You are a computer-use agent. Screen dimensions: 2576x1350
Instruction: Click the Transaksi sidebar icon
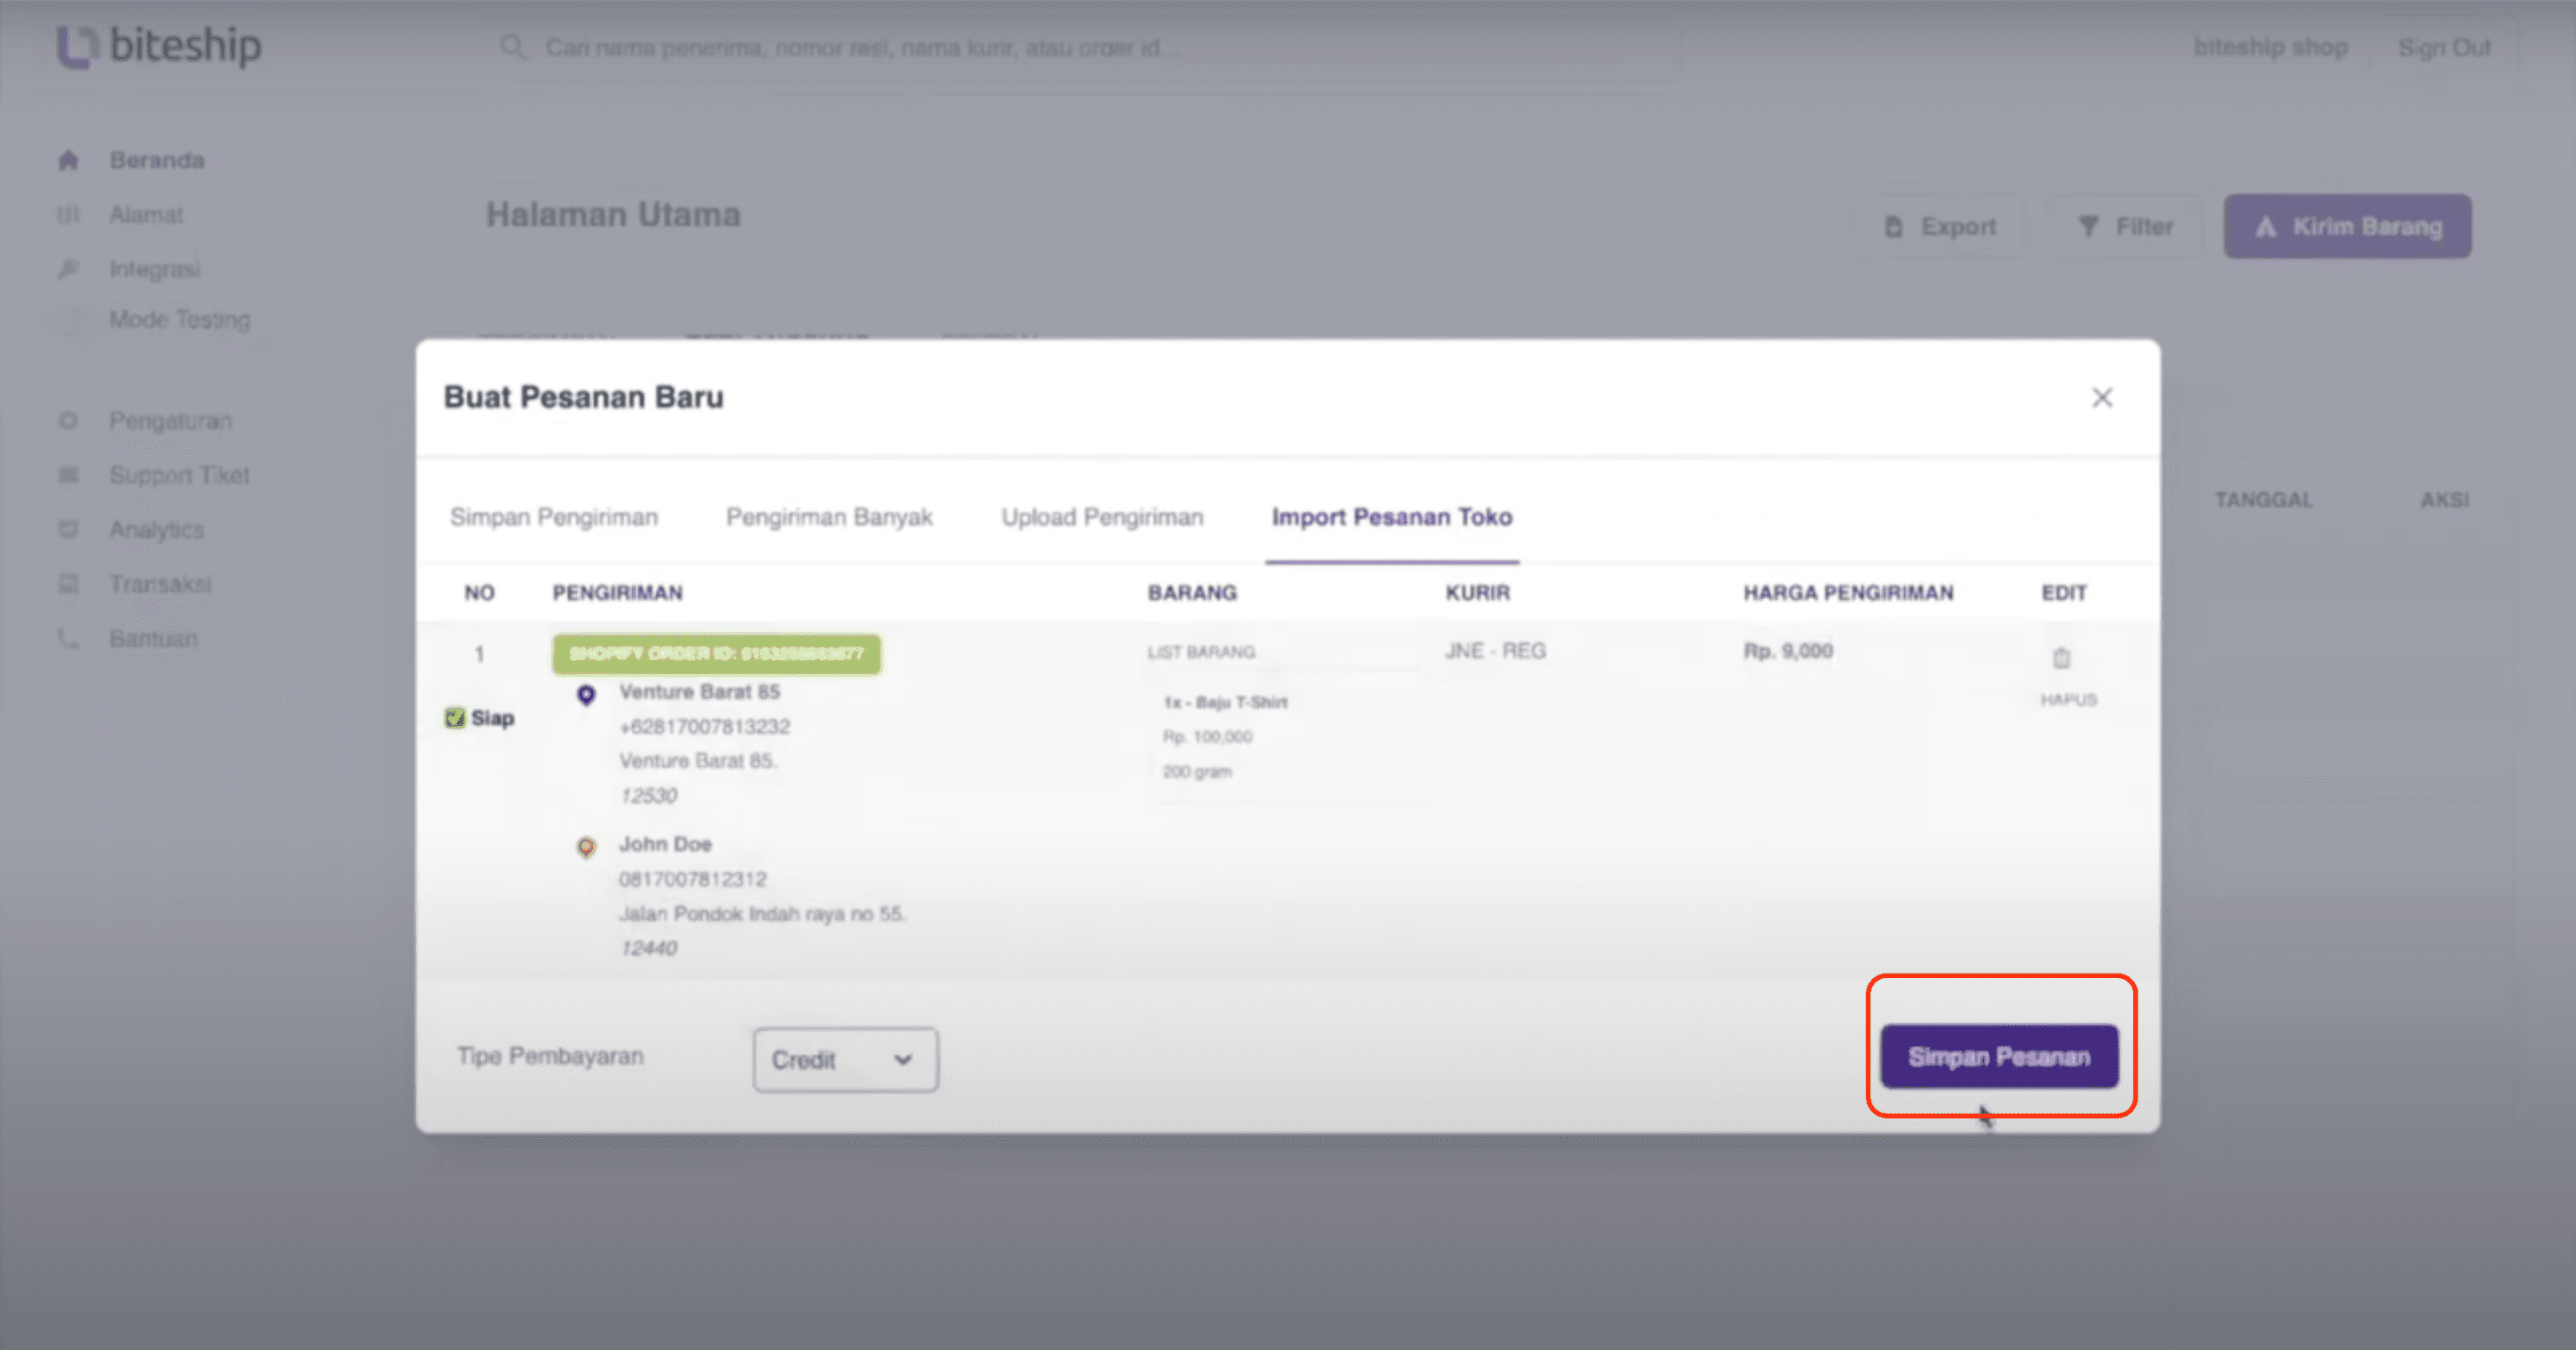68,584
